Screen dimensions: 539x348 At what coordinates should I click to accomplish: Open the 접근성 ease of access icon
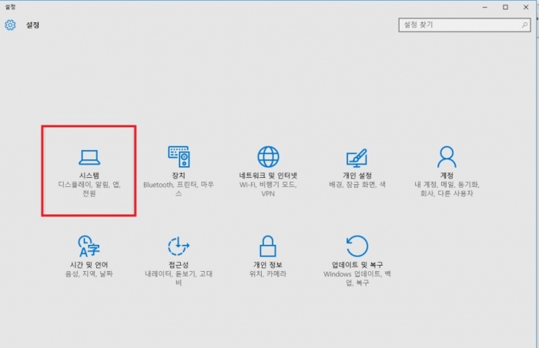[179, 246]
